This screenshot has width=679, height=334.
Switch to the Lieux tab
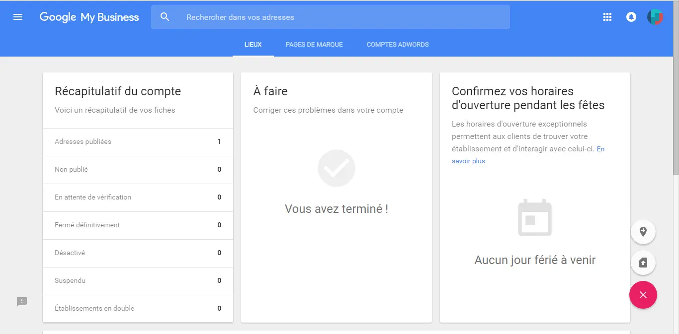[x=253, y=45]
